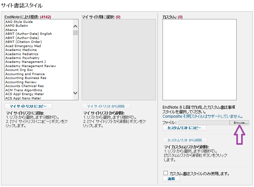Click the style list scrollbar thumb
Viewport: 254px width, 187px height.
(75, 33)
